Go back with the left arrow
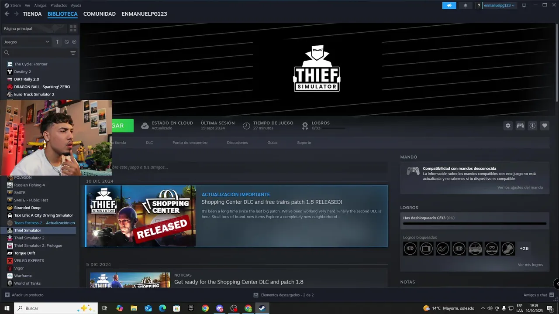 tap(7, 14)
